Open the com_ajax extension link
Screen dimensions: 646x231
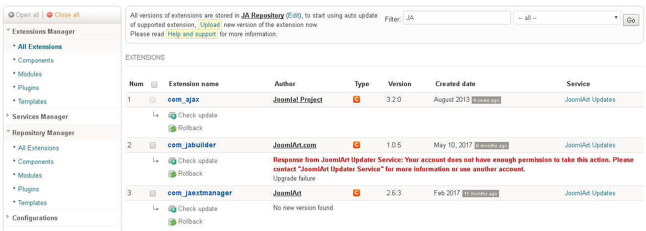184,99
